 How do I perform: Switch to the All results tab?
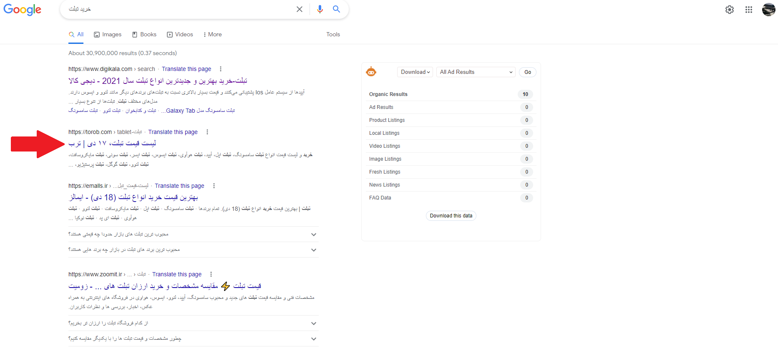point(76,35)
